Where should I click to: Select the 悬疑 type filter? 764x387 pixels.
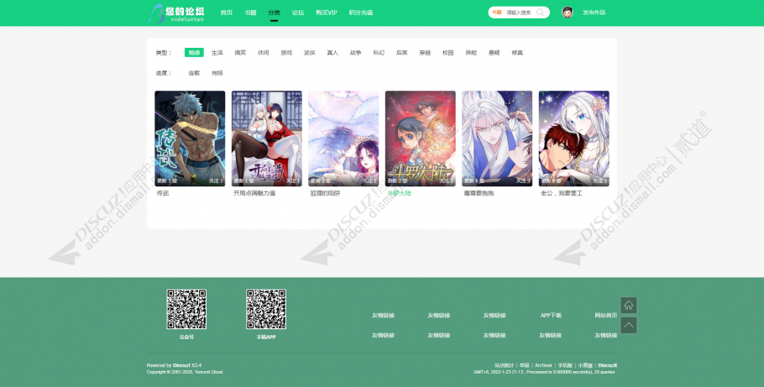click(x=494, y=53)
